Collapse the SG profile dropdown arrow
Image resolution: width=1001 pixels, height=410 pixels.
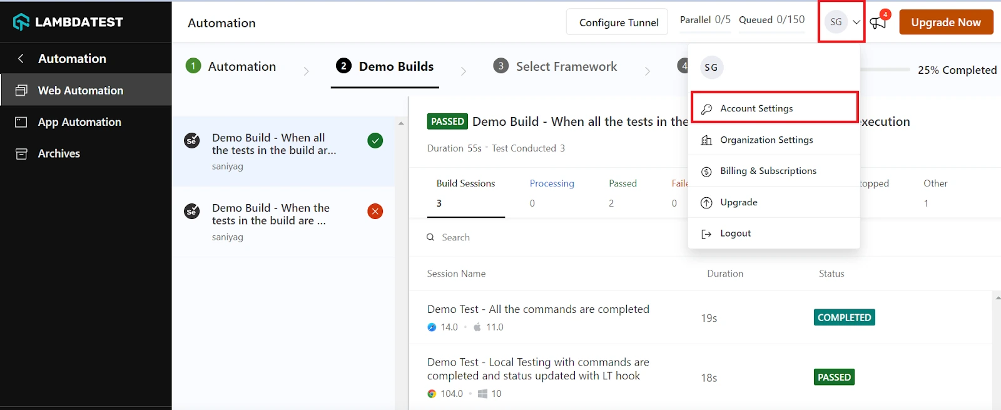pyautogui.click(x=856, y=22)
